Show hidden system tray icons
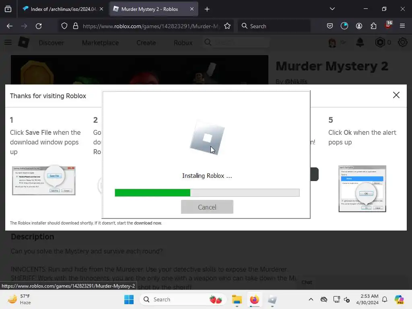Image resolution: width=412 pixels, height=309 pixels. click(x=311, y=299)
